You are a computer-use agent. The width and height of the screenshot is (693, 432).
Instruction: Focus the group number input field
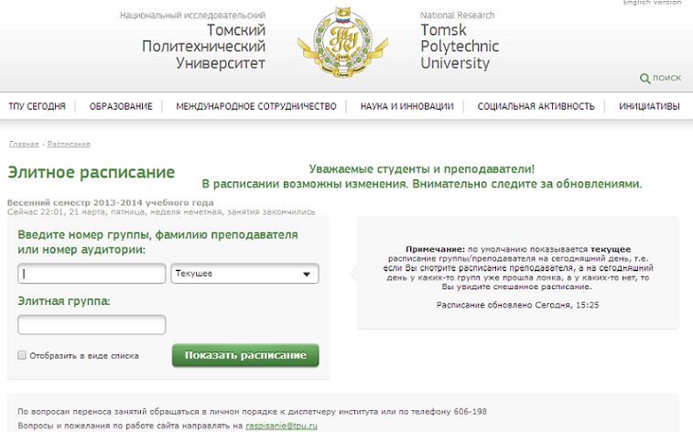pyautogui.click(x=92, y=274)
